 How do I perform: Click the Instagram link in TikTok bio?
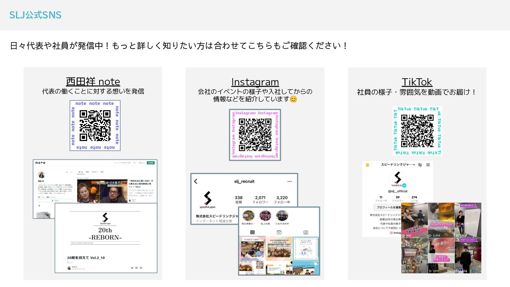(396, 233)
